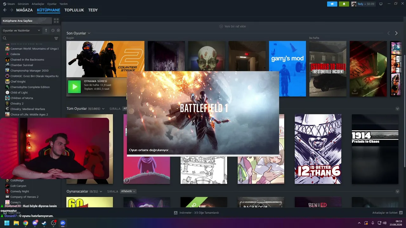Show ready-to-play games filter icon
Image resolution: width=406 pixels, height=228 pixels.
(x=58, y=30)
